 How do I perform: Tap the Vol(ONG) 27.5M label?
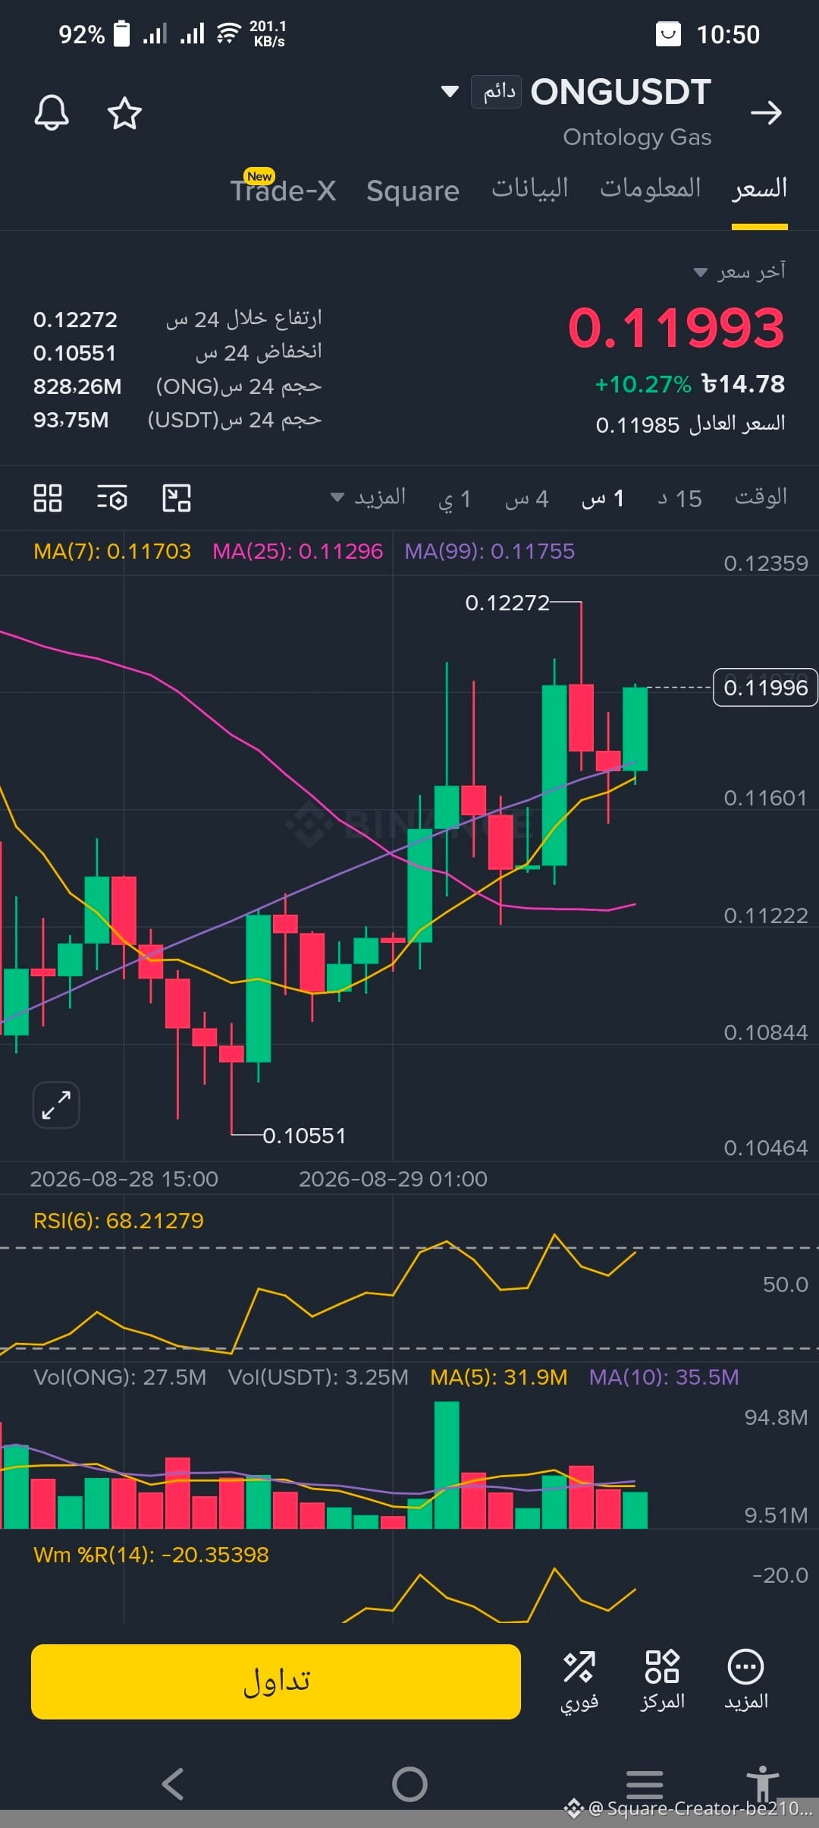120,1377
